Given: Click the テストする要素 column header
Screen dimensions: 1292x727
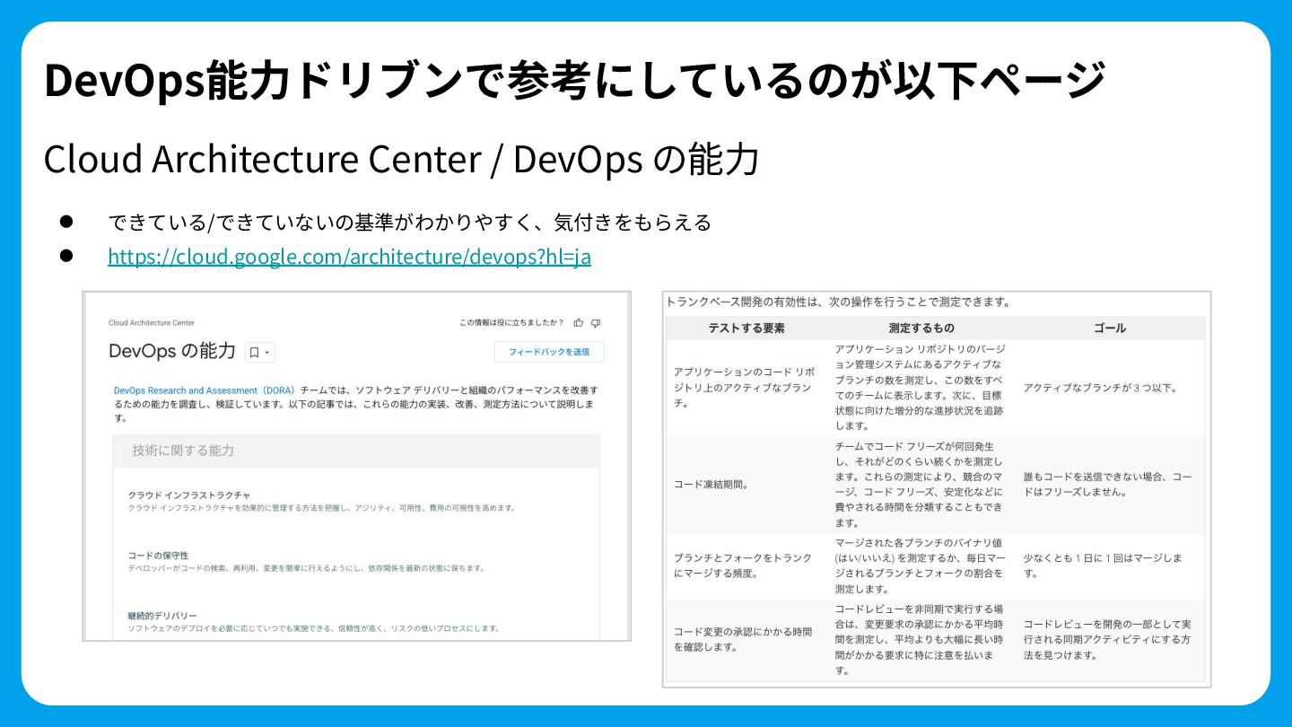Looking at the screenshot, I should pos(746,328).
